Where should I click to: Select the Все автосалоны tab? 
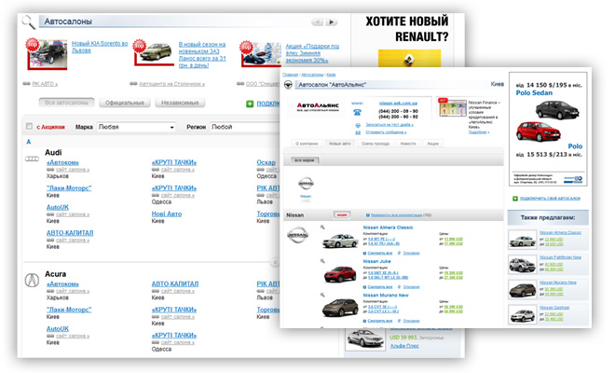tap(67, 103)
